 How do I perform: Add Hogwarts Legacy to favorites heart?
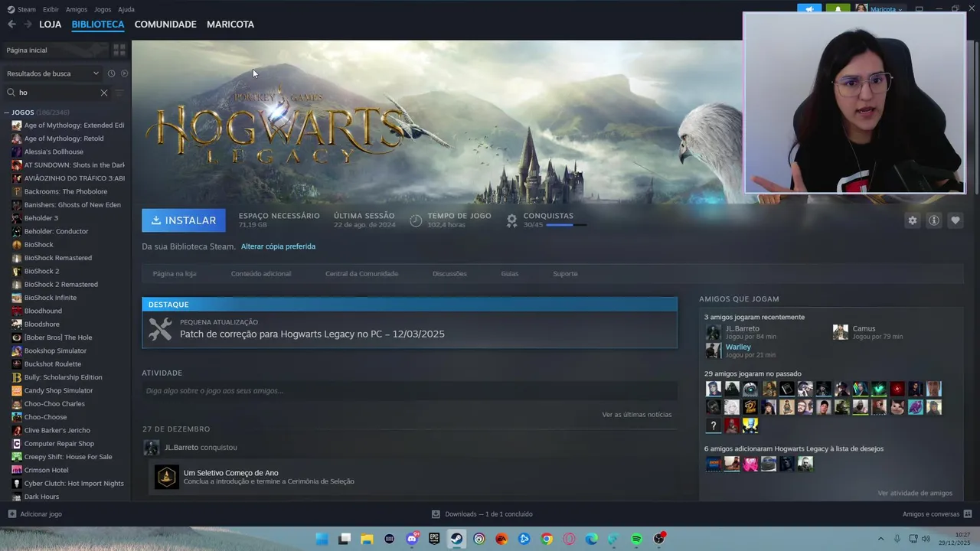coord(955,220)
